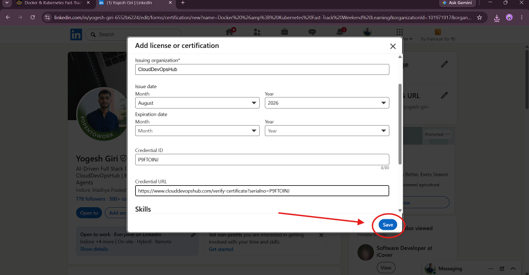Go forward with browser forward arrow

20,17
